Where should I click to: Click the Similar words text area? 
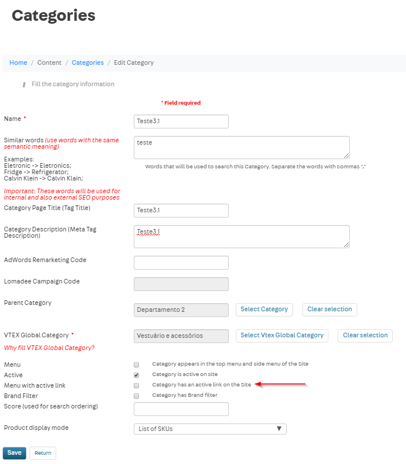pyautogui.click(x=242, y=148)
